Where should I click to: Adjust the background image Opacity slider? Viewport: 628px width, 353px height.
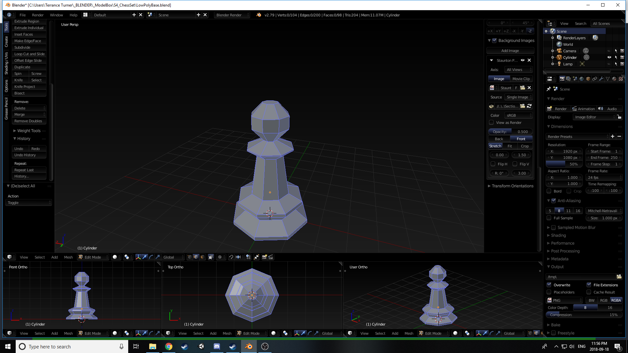tap(510, 132)
